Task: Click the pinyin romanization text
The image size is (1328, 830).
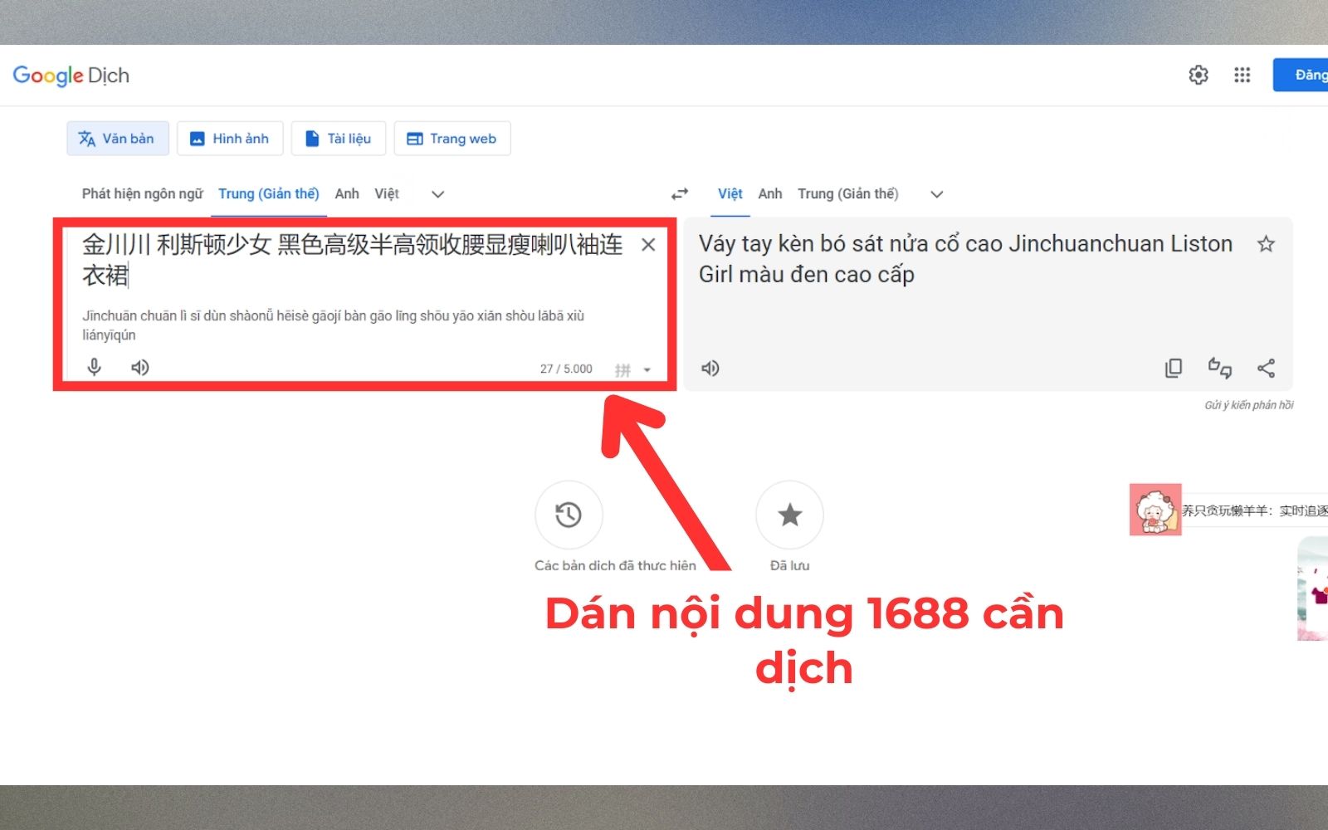Action: tap(333, 325)
